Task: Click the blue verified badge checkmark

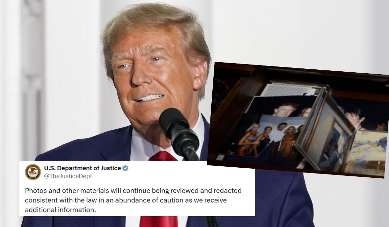Action: (125, 168)
